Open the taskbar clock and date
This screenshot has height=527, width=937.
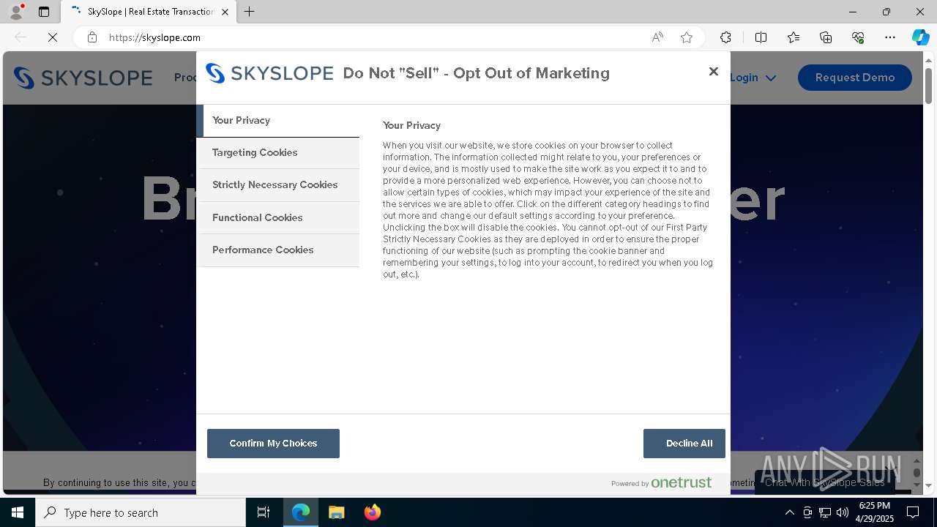point(875,512)
